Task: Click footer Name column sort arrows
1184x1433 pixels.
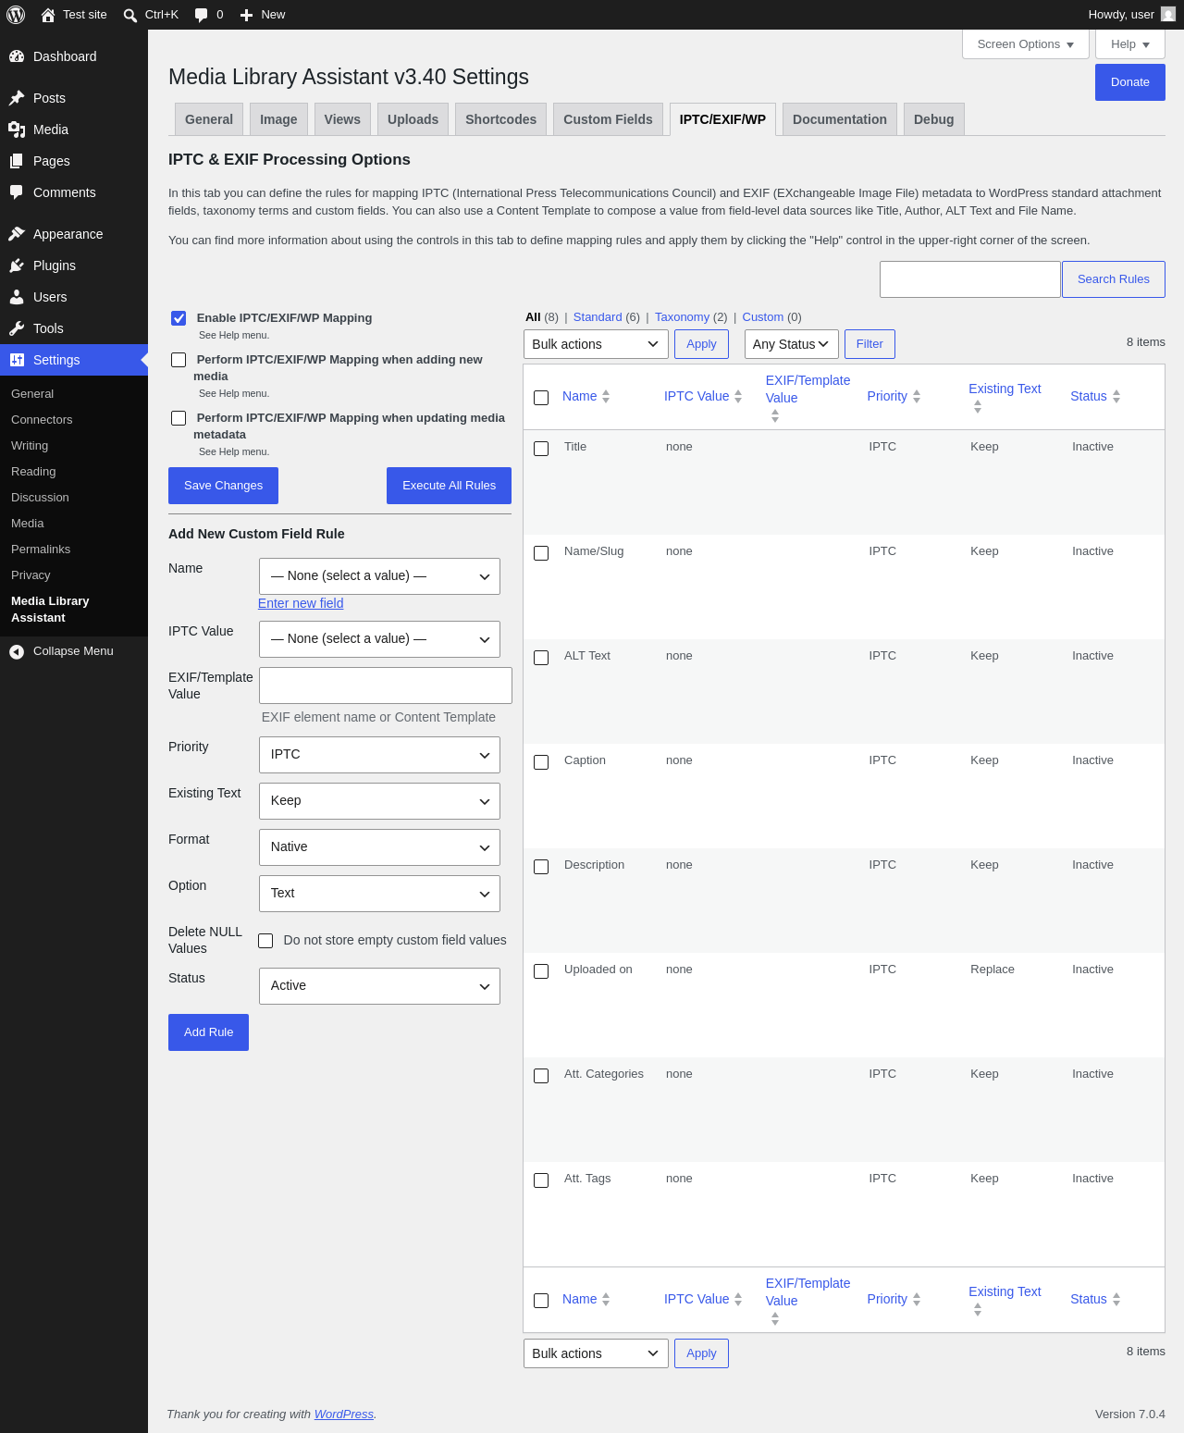Action: click(606, 1299)
